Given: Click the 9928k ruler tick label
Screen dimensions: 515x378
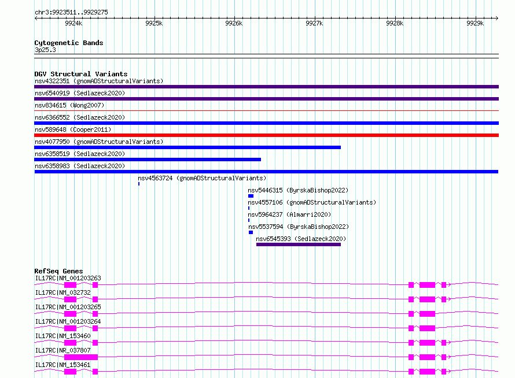Looking at the screenshot, I should tap(395, 23).
